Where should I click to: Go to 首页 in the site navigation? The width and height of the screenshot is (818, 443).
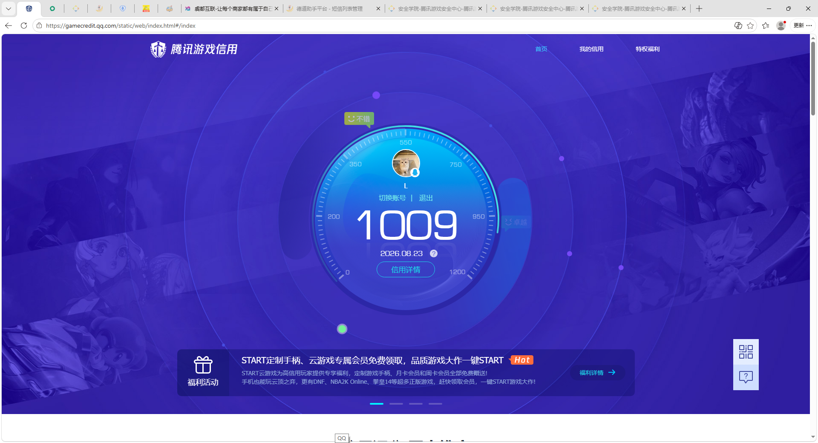(x=541, y=49)
